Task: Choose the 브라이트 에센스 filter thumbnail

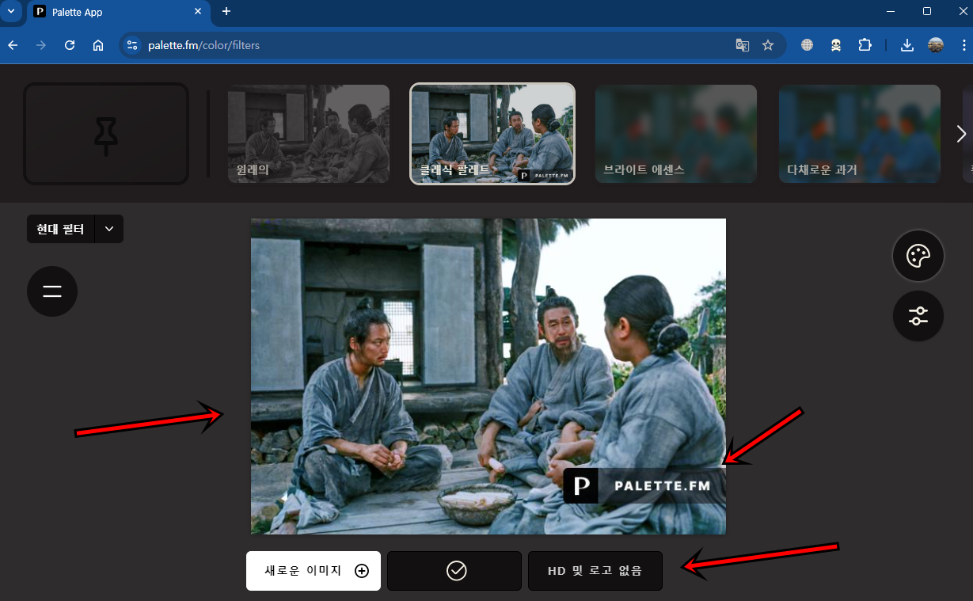Action: 676,134
